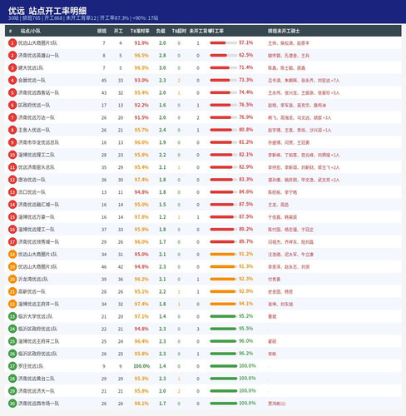Click the red rank 16 badge
Image resolution: width=406 pixels, height=416 pixels.
[12, 230]
